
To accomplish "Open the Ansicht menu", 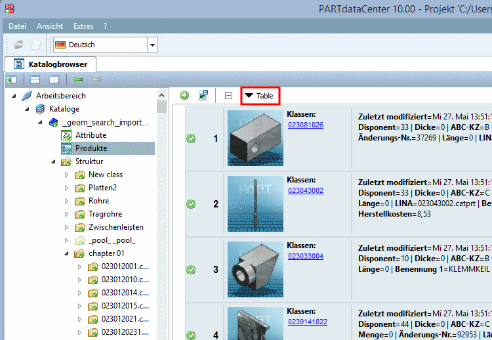I will 50,26.
